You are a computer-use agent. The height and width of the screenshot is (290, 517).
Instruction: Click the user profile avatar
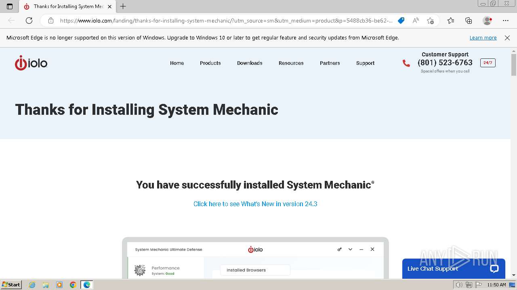[x=488, y=21]
